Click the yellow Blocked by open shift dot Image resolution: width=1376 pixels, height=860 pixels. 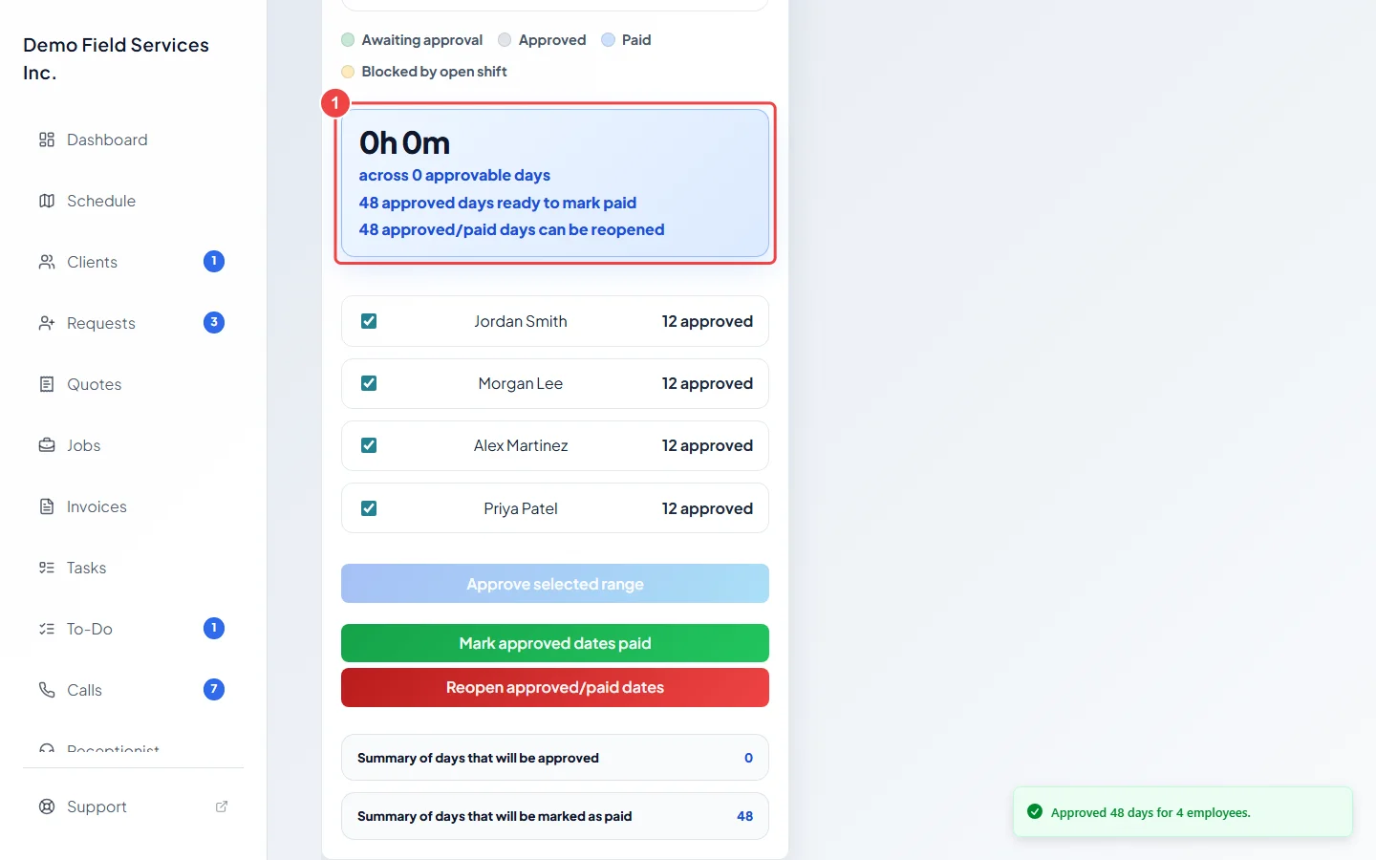pos(348,72)
